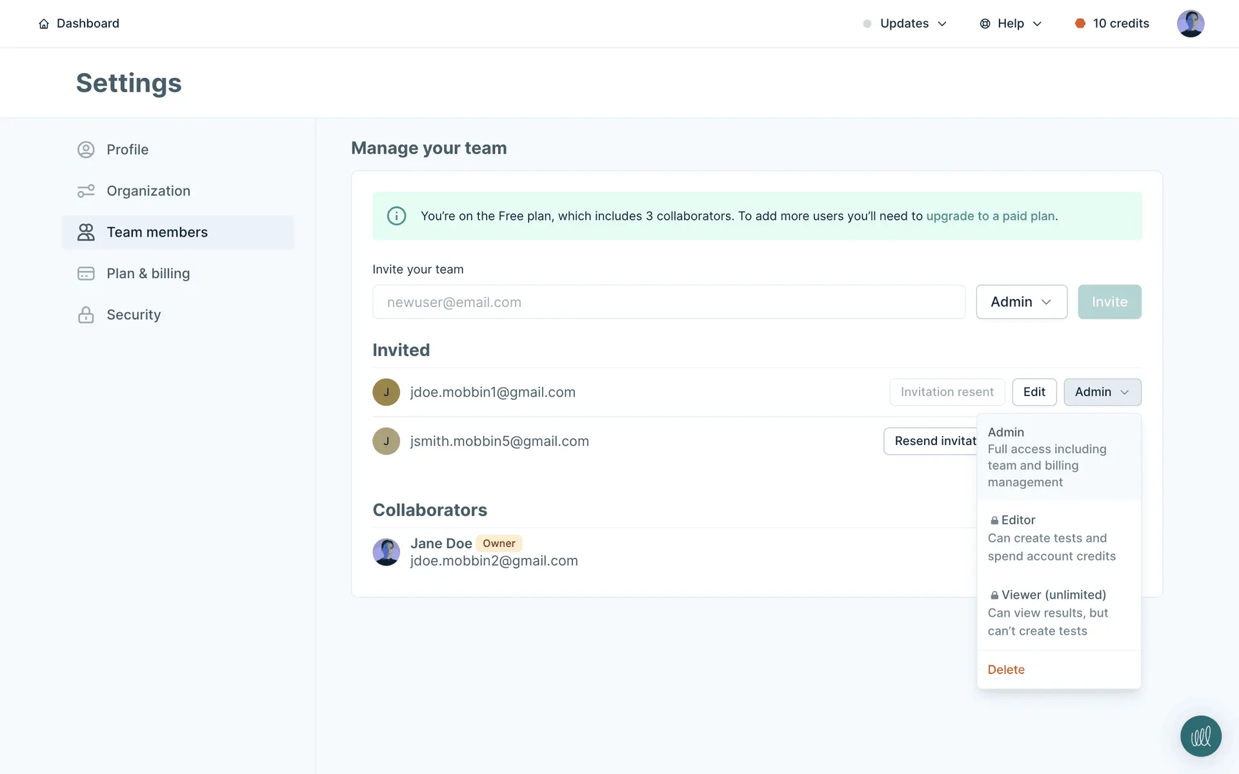This screenshot has width=1239, height=774.
Task: Click the Organization sliders icon
Action: (x=86, y=191)
